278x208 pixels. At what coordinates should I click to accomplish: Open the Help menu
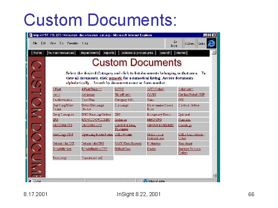(x=85, y=43)
